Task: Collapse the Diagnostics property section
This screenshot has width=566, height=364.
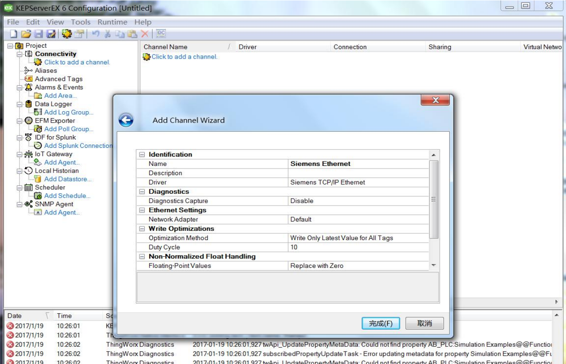Action: pos(142,191)
